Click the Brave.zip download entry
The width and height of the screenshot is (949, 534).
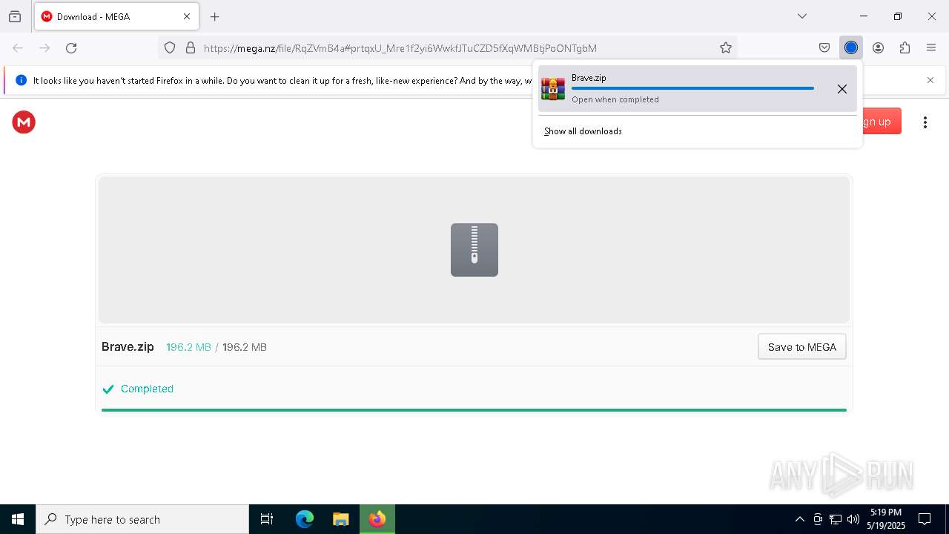click(698, 89)
